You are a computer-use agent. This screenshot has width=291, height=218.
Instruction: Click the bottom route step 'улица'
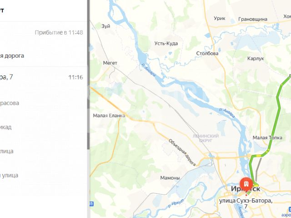point(44,175)
